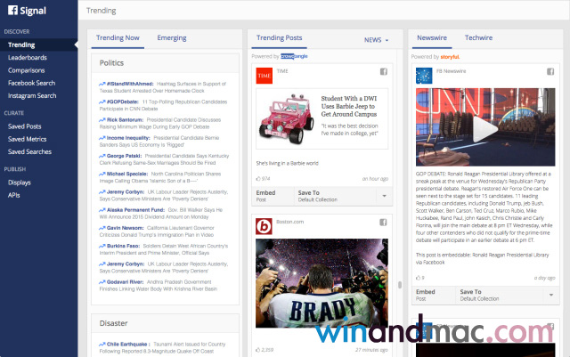
Task: Click the TIME publisher logo icon
Action: pyautogui.click(x=264, y=77)
